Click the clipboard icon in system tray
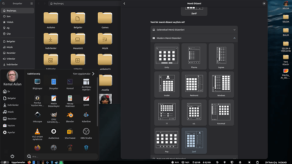This screenshot has width=292, height=164. pos(257,162)
